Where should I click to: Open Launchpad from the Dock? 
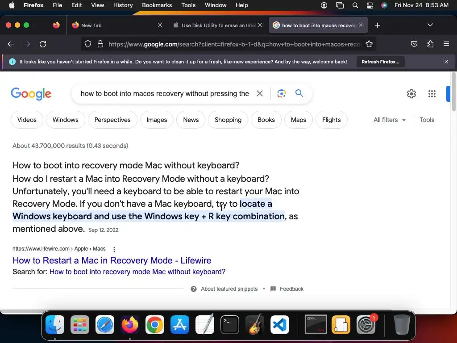[x=80, y=325]
